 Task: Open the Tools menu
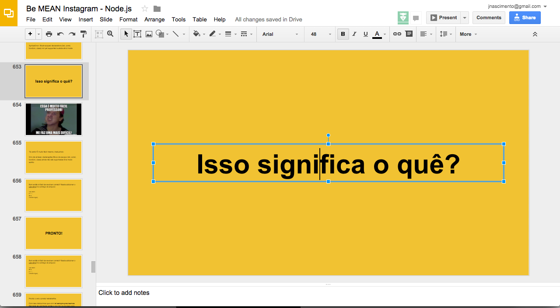[x=178, y=19]
